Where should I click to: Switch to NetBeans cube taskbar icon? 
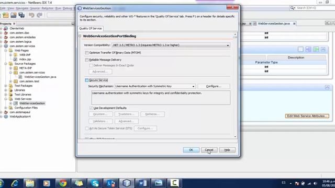click(127, 183)
